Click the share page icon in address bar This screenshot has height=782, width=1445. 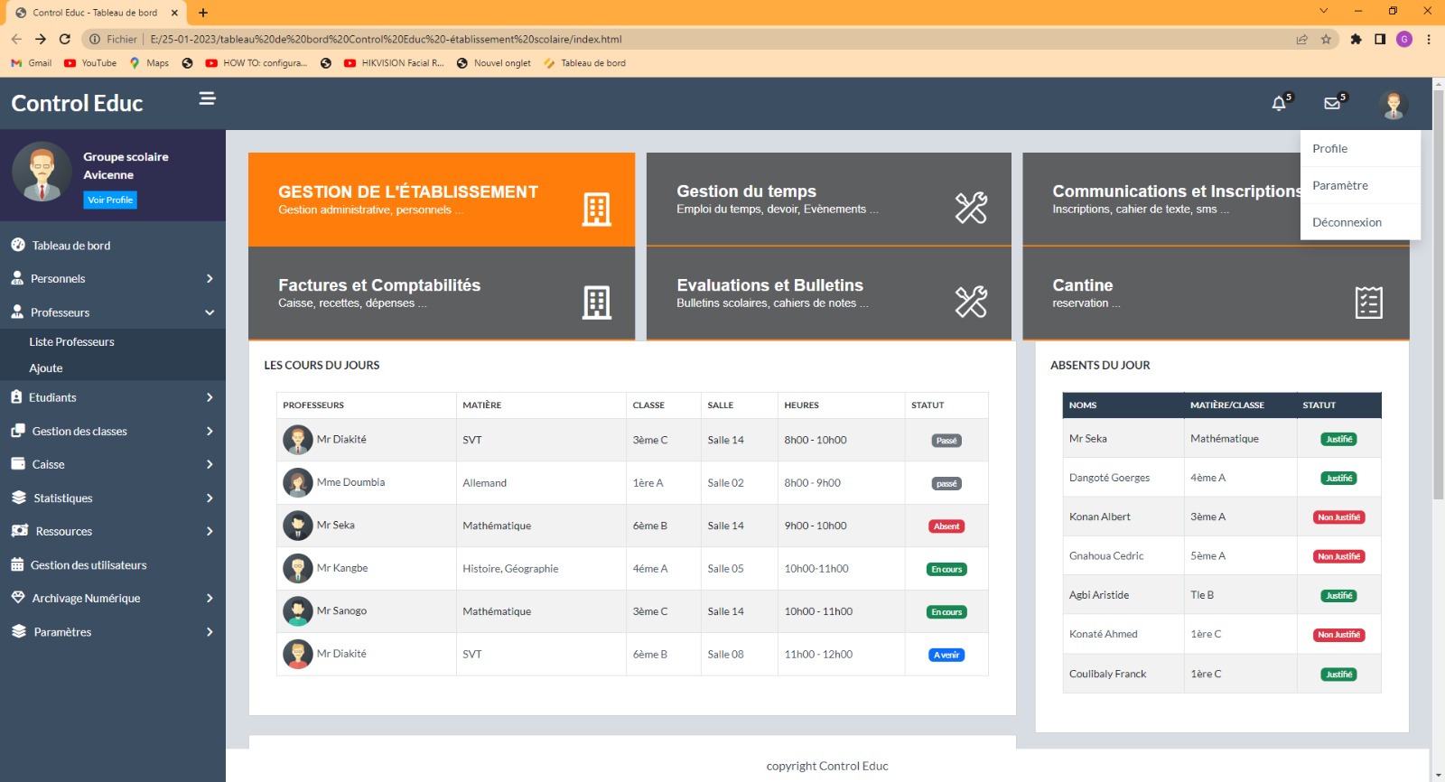click(x=1301, y=39)
